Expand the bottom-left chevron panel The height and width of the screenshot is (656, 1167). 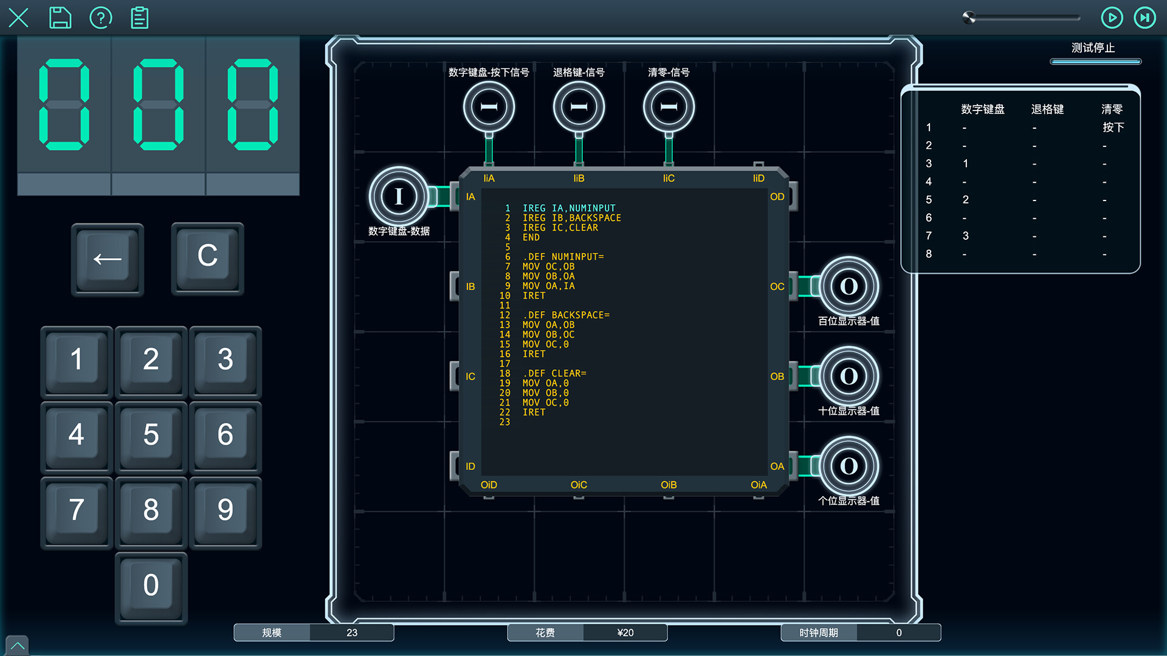(x=16, y=646)
